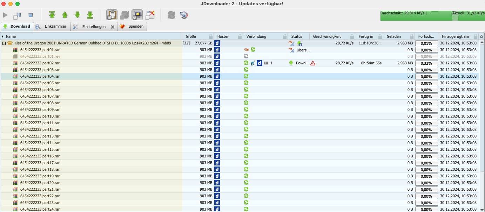Click the greyed file icon of 6454222233.part01.rev

tap(15, 57)
